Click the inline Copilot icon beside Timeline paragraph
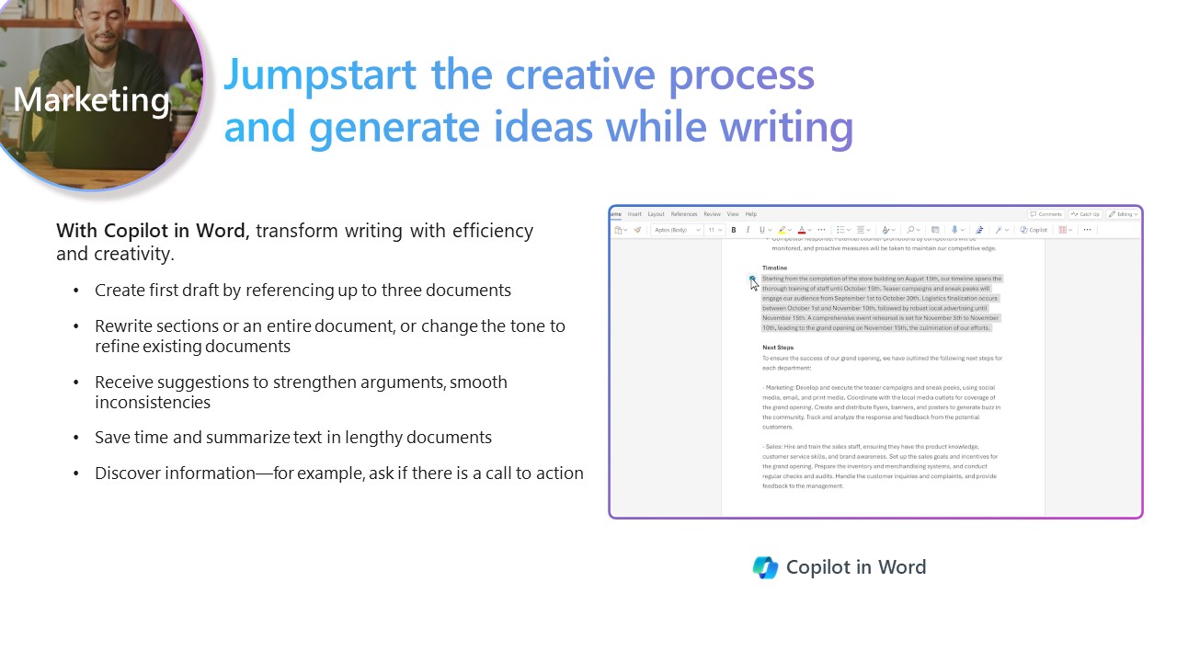 (x=752, y=278)
